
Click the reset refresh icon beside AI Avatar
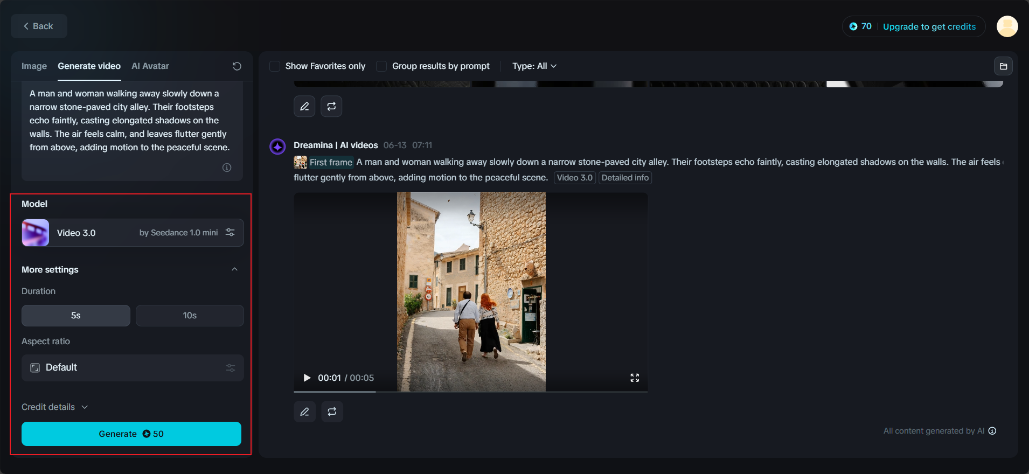click(237, 66)
